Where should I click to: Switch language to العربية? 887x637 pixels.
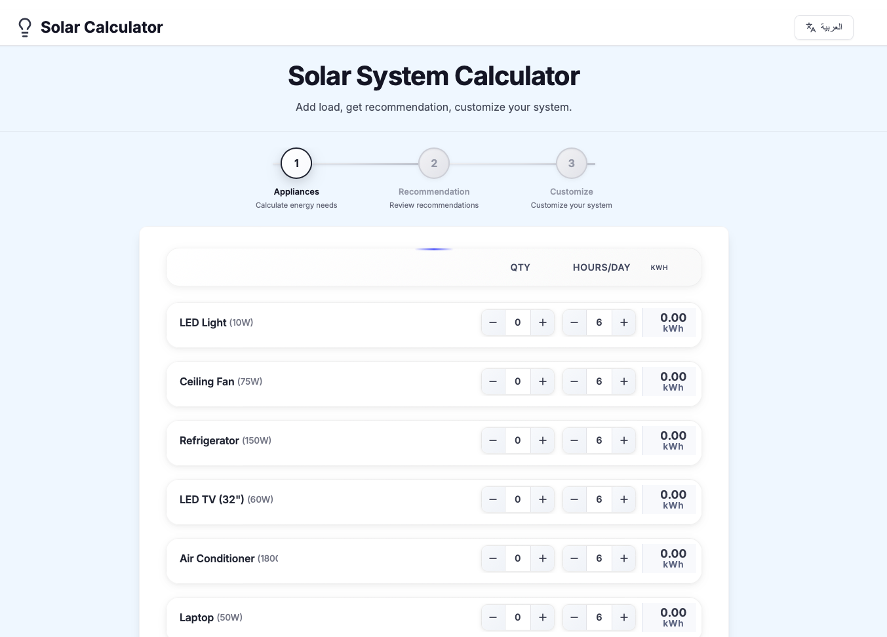pyautogui.click(x=824, y=28)
